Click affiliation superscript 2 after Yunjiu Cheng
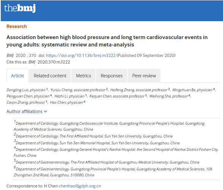This screenshot has height=190, width=223. coord(107,89)
